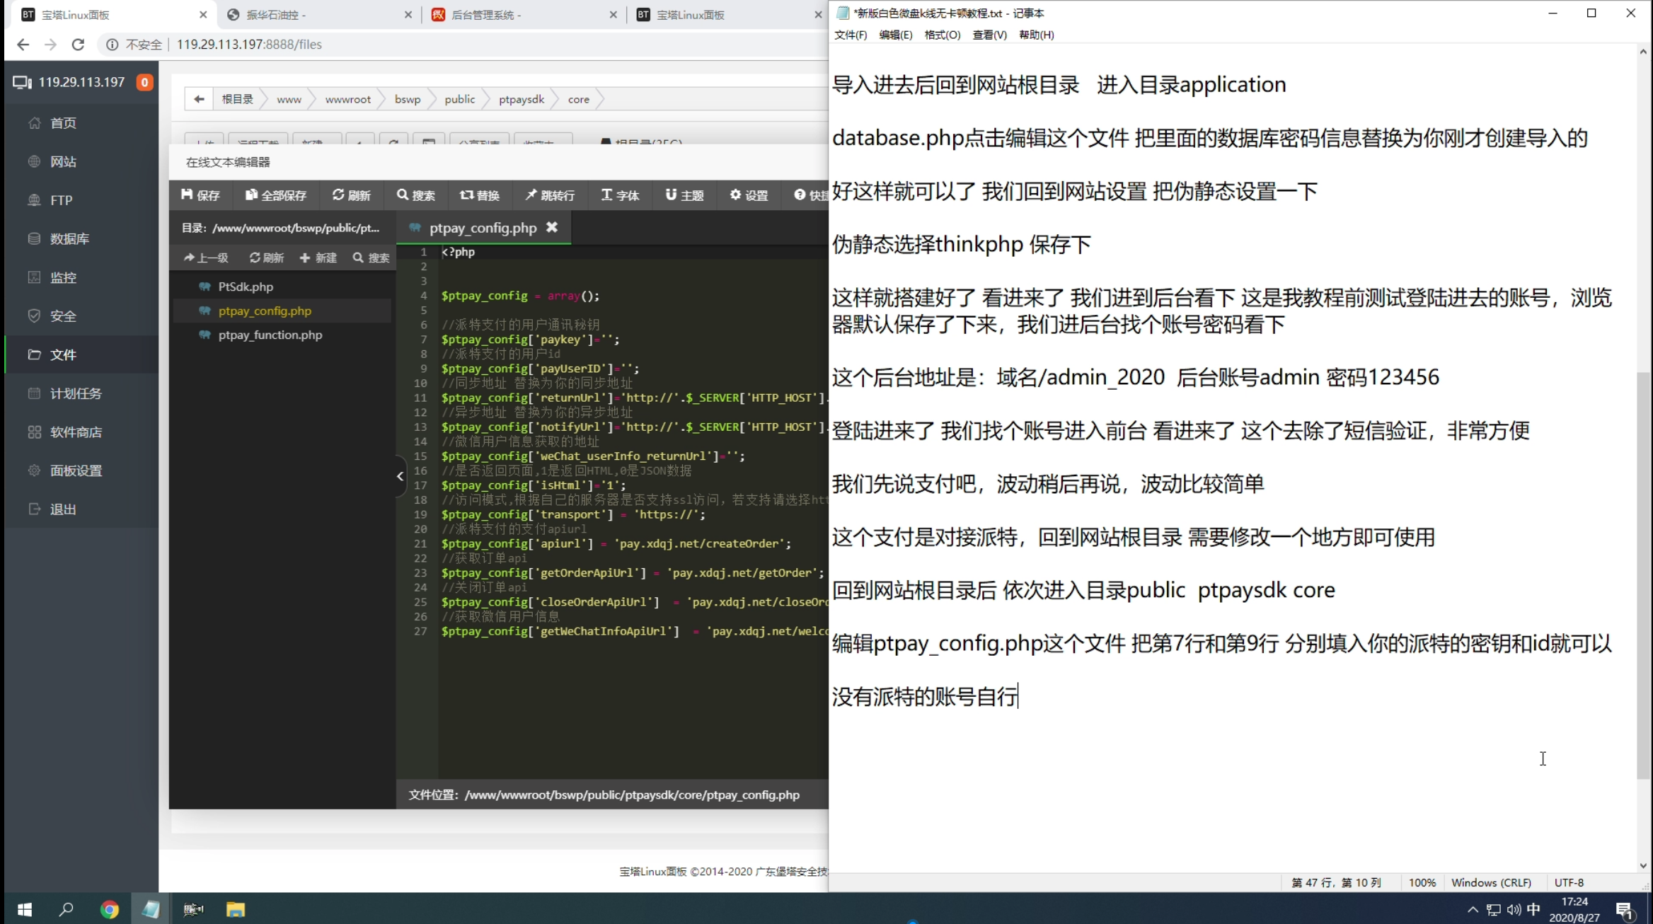The image size is (1653, 924).
Task: Click the Full Save icon in toolbar
Action: point(276,195)
